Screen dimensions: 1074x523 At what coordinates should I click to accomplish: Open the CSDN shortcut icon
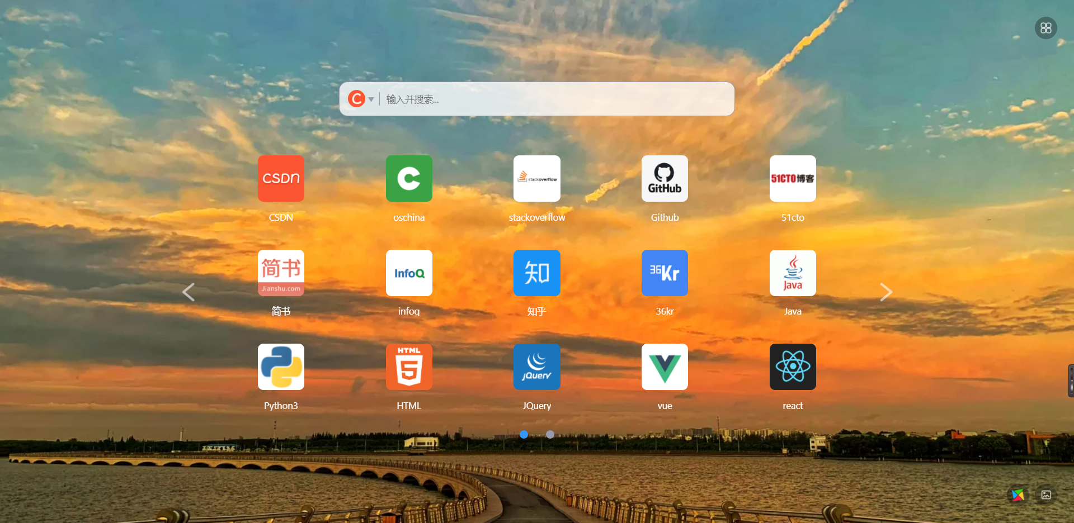(x=281, y=178)
